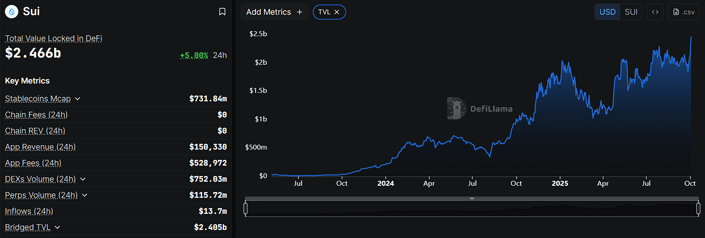Click the Inflows (24h) label
This screenshot has height=238, width=705.
point(29,211)
